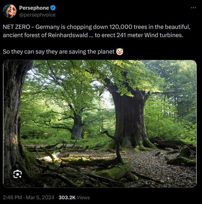Screen dimensions: 202x204
Task: Click the word beautiful in the tweet
Action: click(178, 27)
